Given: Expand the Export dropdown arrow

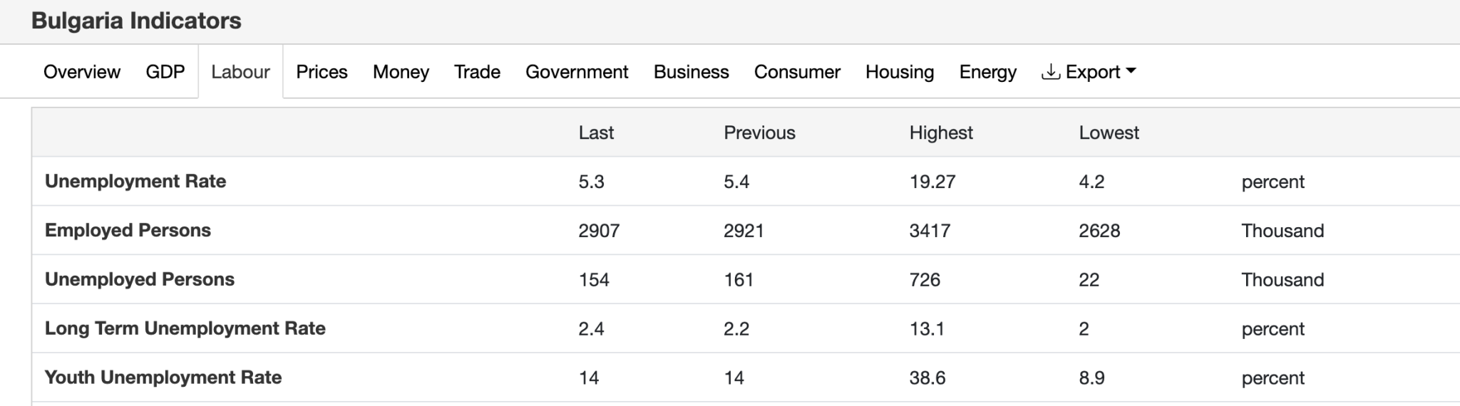Looking at the screenshot, I should coord(1131,71).
